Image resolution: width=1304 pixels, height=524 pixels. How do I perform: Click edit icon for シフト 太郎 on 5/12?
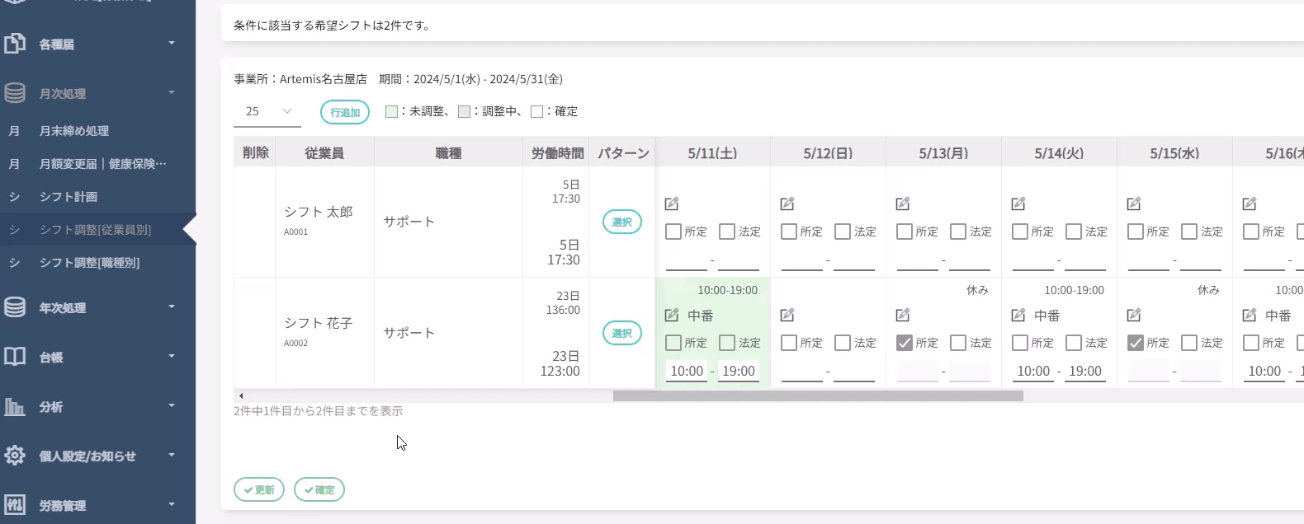pos(787,204)
